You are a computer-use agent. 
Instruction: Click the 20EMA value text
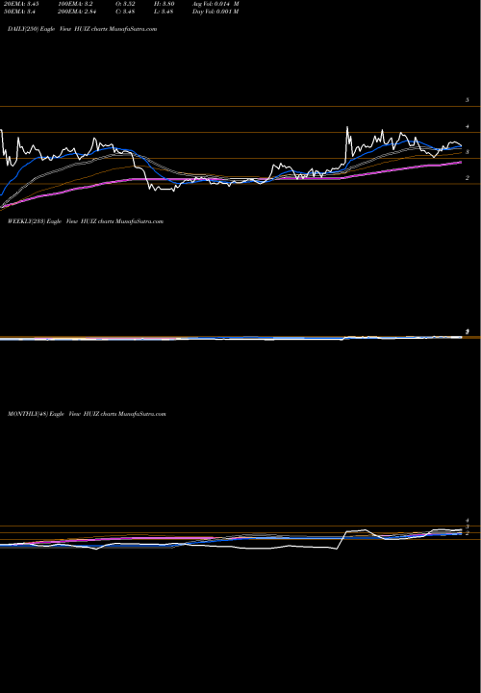(x=20, y=4)
